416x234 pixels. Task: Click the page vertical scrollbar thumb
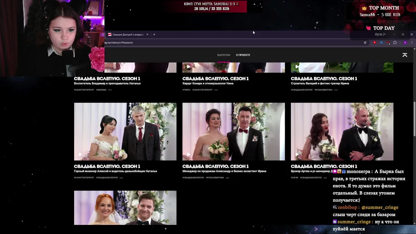[414, 119]
